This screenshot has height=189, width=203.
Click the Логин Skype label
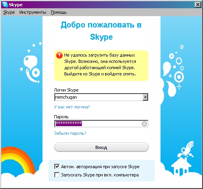click(66, 90)
